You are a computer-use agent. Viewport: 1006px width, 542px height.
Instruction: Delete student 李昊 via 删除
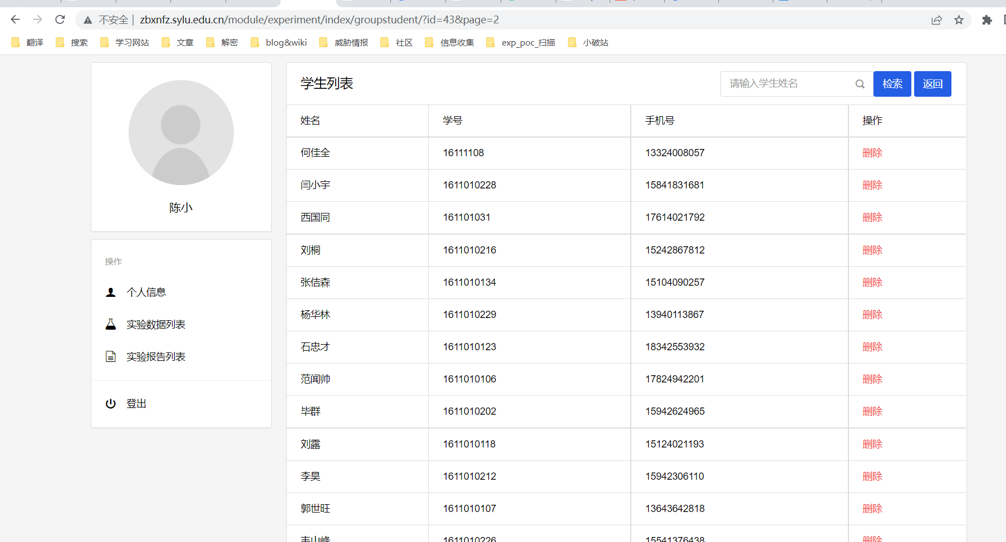pyautogui.click(x=872, y=476)
